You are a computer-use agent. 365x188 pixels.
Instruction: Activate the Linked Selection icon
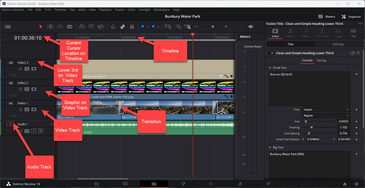122,26
